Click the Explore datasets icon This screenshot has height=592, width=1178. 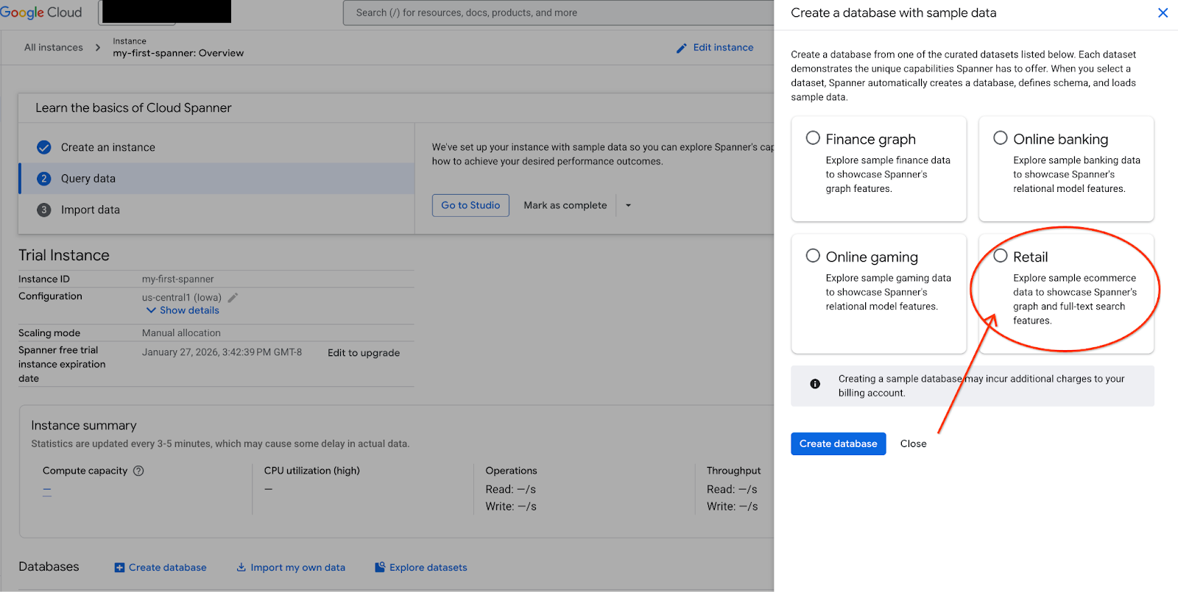coord(380,568)
